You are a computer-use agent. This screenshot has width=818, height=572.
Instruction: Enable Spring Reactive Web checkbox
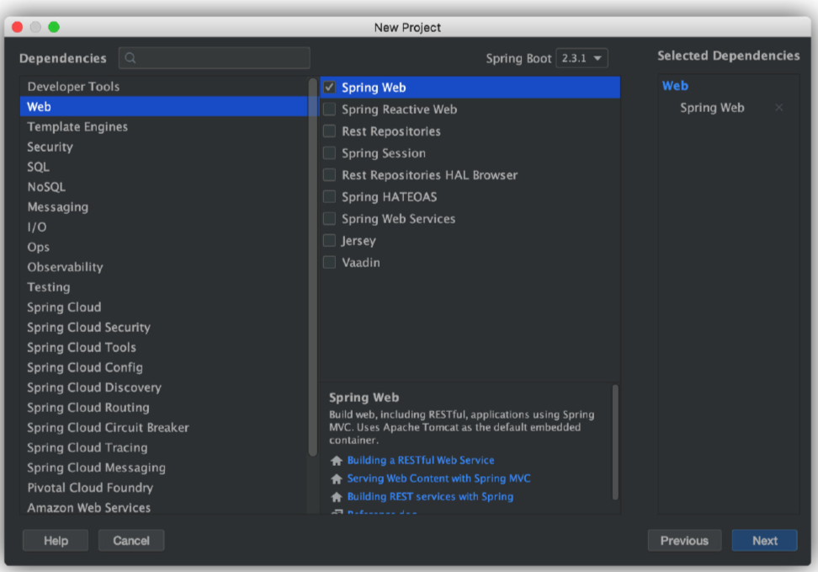click(329, 110)
